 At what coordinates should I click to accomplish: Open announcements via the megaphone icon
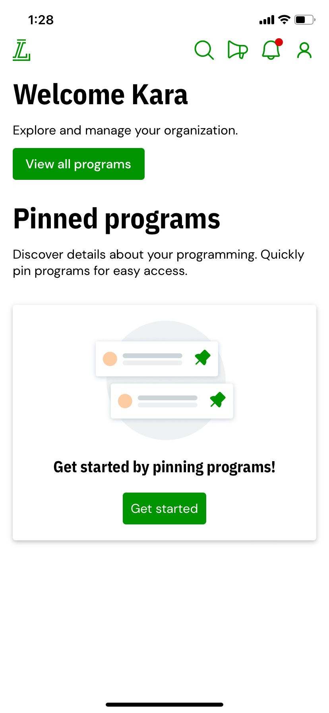(x=238, y=51)
